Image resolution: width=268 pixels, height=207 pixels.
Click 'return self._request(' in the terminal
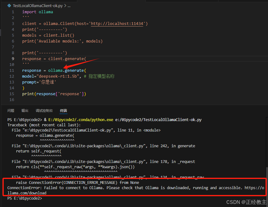(x=39, y=151)
